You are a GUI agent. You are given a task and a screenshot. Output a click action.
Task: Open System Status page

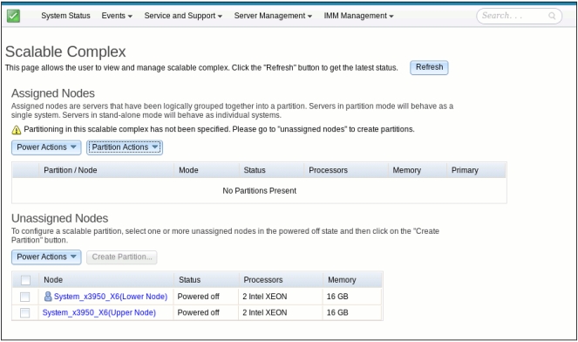[x=65, y=16]
